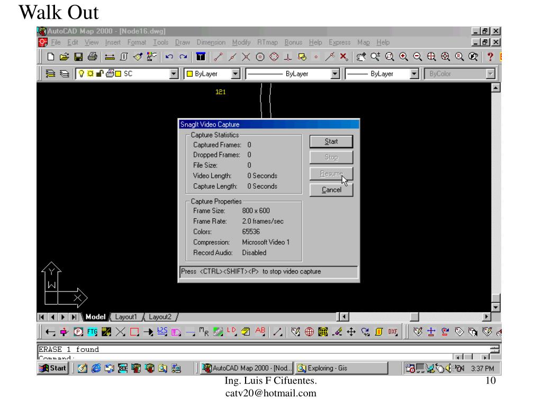The width and height of the screenshot is (542, 407).
Task: Switch to the Layout2 tab
Action: coord(160,317)
